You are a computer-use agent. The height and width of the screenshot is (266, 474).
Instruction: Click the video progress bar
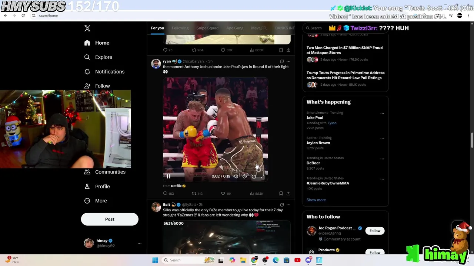coord(215,169)
